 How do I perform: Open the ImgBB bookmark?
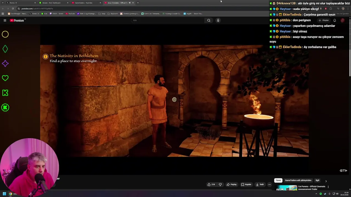coord(193,13)
